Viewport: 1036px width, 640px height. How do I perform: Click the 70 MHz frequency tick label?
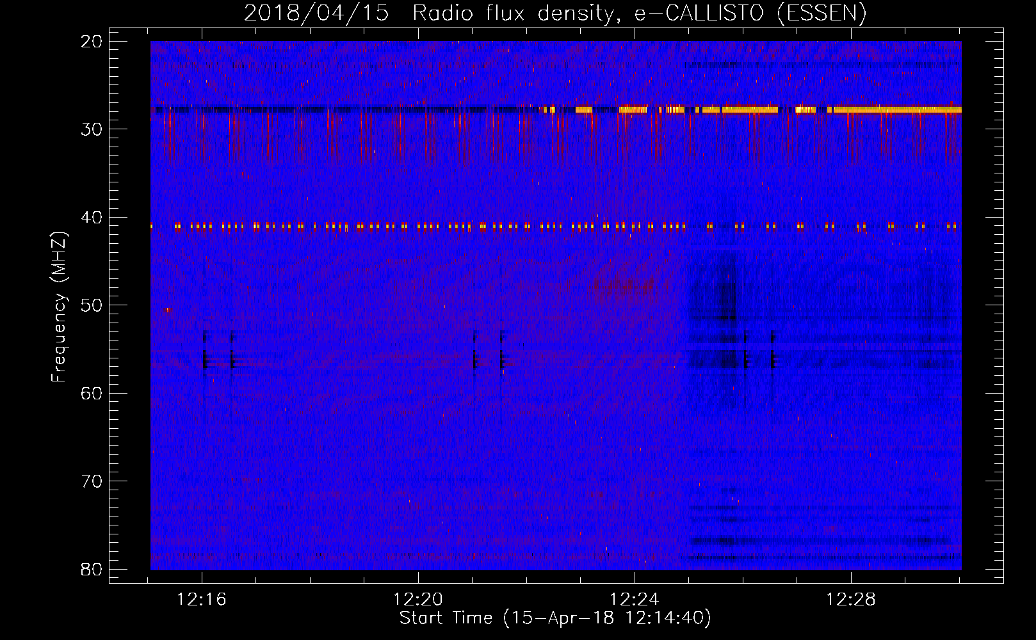tap(92, 481)
